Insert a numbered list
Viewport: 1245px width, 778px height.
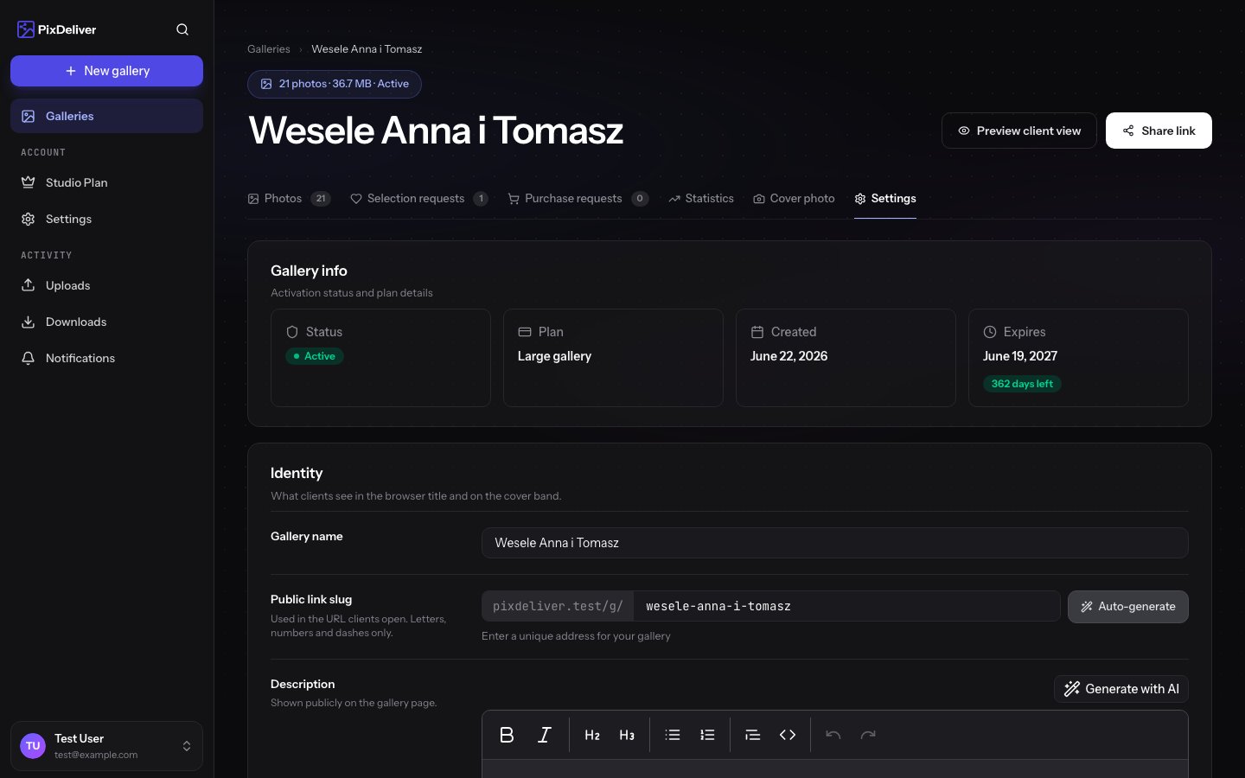707,735
